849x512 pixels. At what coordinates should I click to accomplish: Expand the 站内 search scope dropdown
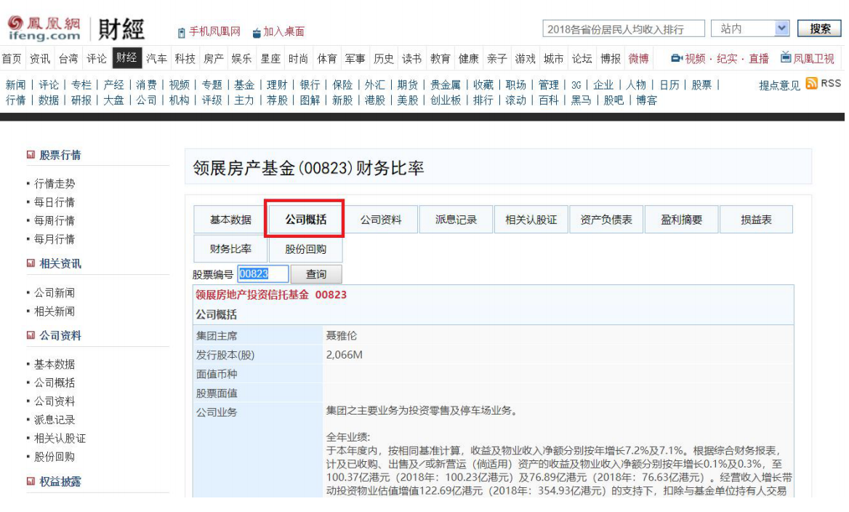pyautogui.click(x=781, y=28)
